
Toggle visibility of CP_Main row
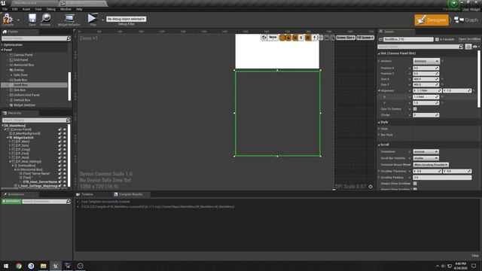click(65, 142)
